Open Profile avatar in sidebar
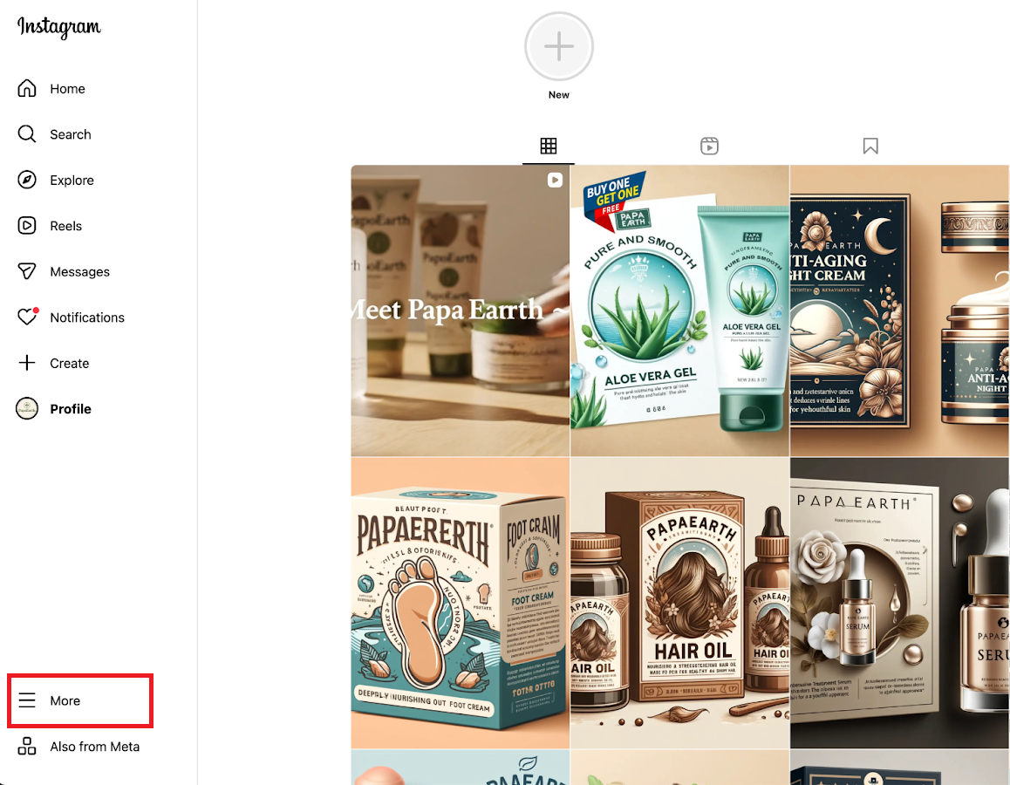The width and height of the screenshot is (1010, 785). coord(27,408)
